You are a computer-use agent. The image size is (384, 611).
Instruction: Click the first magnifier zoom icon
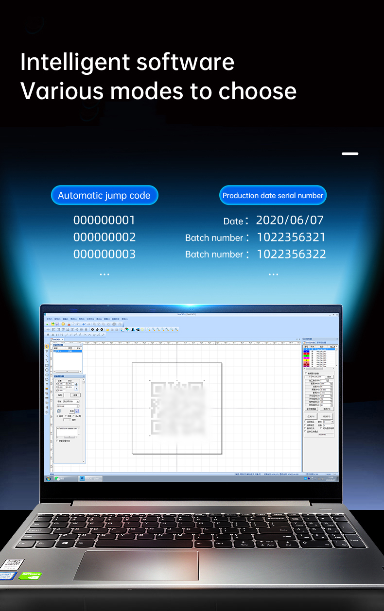(148, 329)
